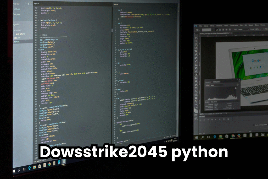Click the histogram refresh icon
268x179 pixels.
(x=238, y=84)
